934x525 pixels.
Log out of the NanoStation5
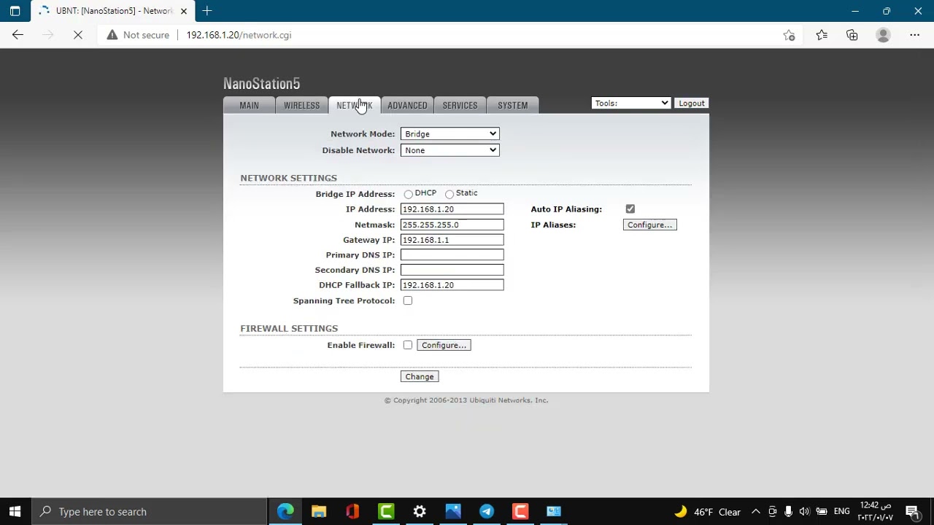pos(691,104)
